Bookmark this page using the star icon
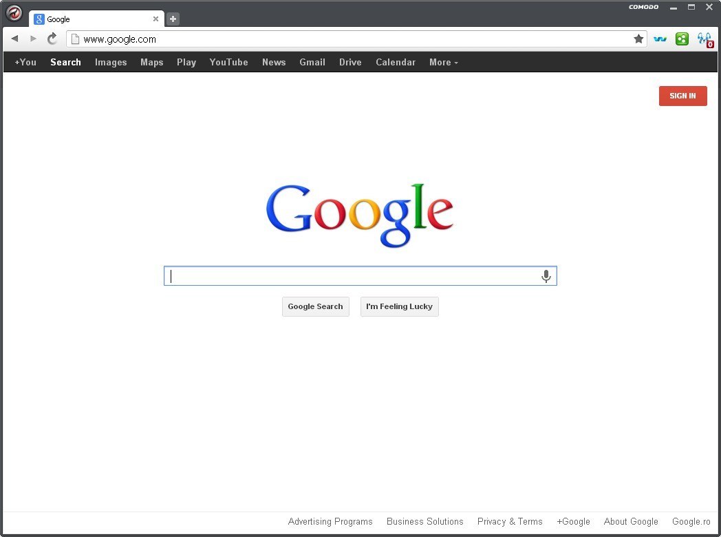721x537 pixels. point(638,39)
